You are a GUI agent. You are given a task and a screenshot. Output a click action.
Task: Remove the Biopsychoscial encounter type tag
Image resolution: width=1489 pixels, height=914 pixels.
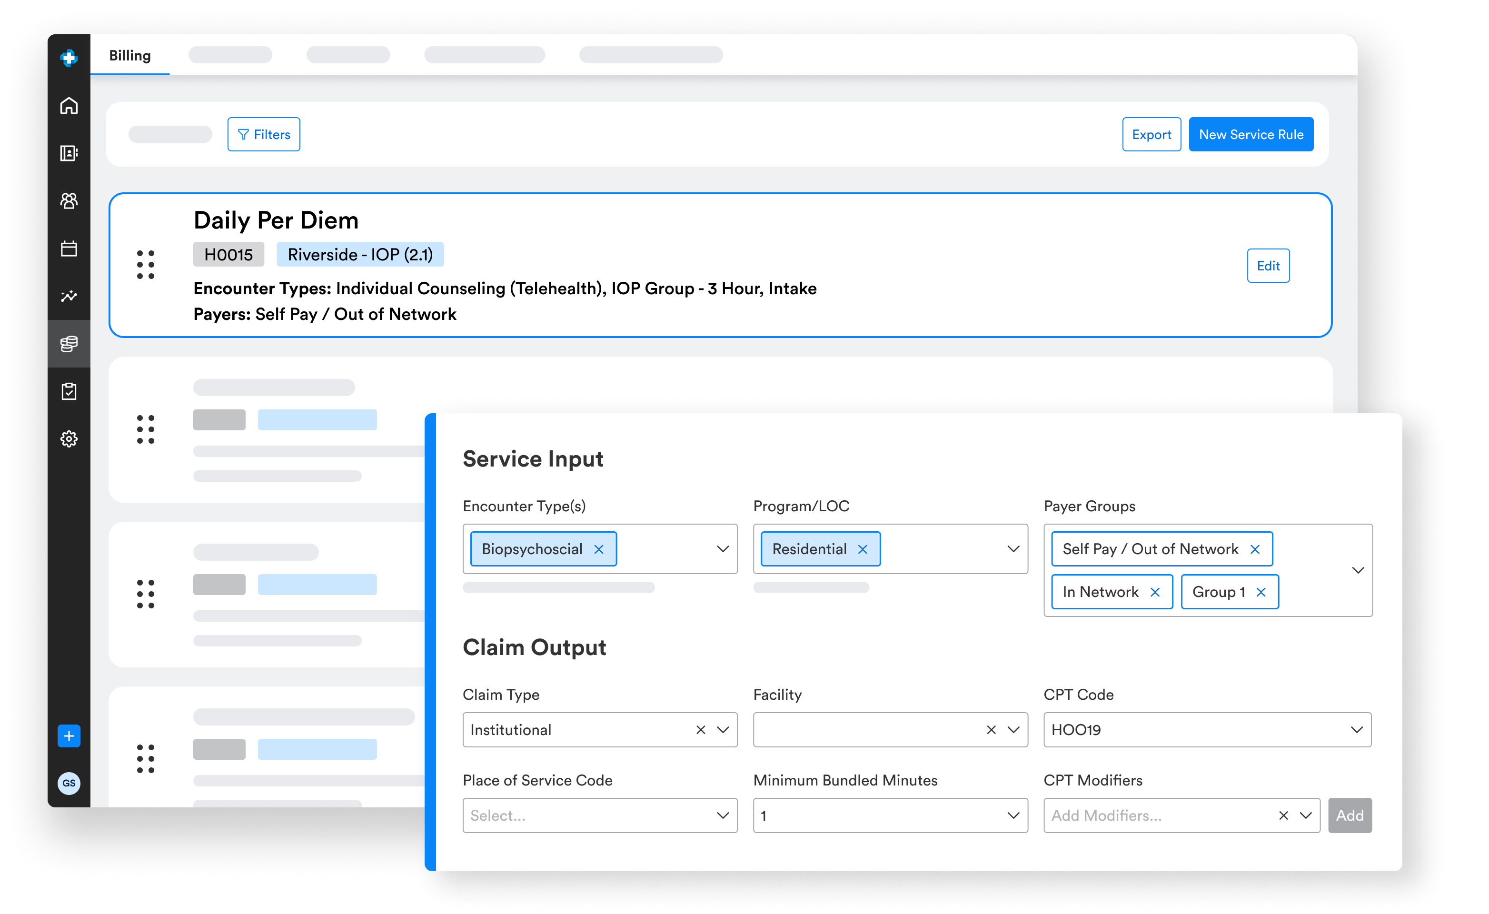click(x=598, y=549)
